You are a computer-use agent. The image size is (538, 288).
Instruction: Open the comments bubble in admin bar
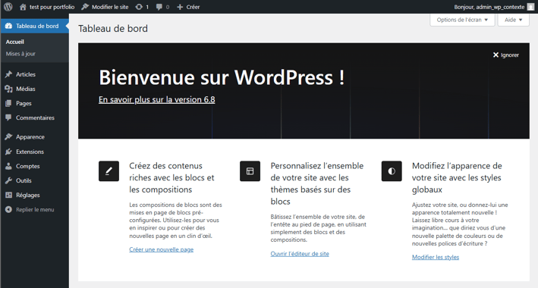162,7
